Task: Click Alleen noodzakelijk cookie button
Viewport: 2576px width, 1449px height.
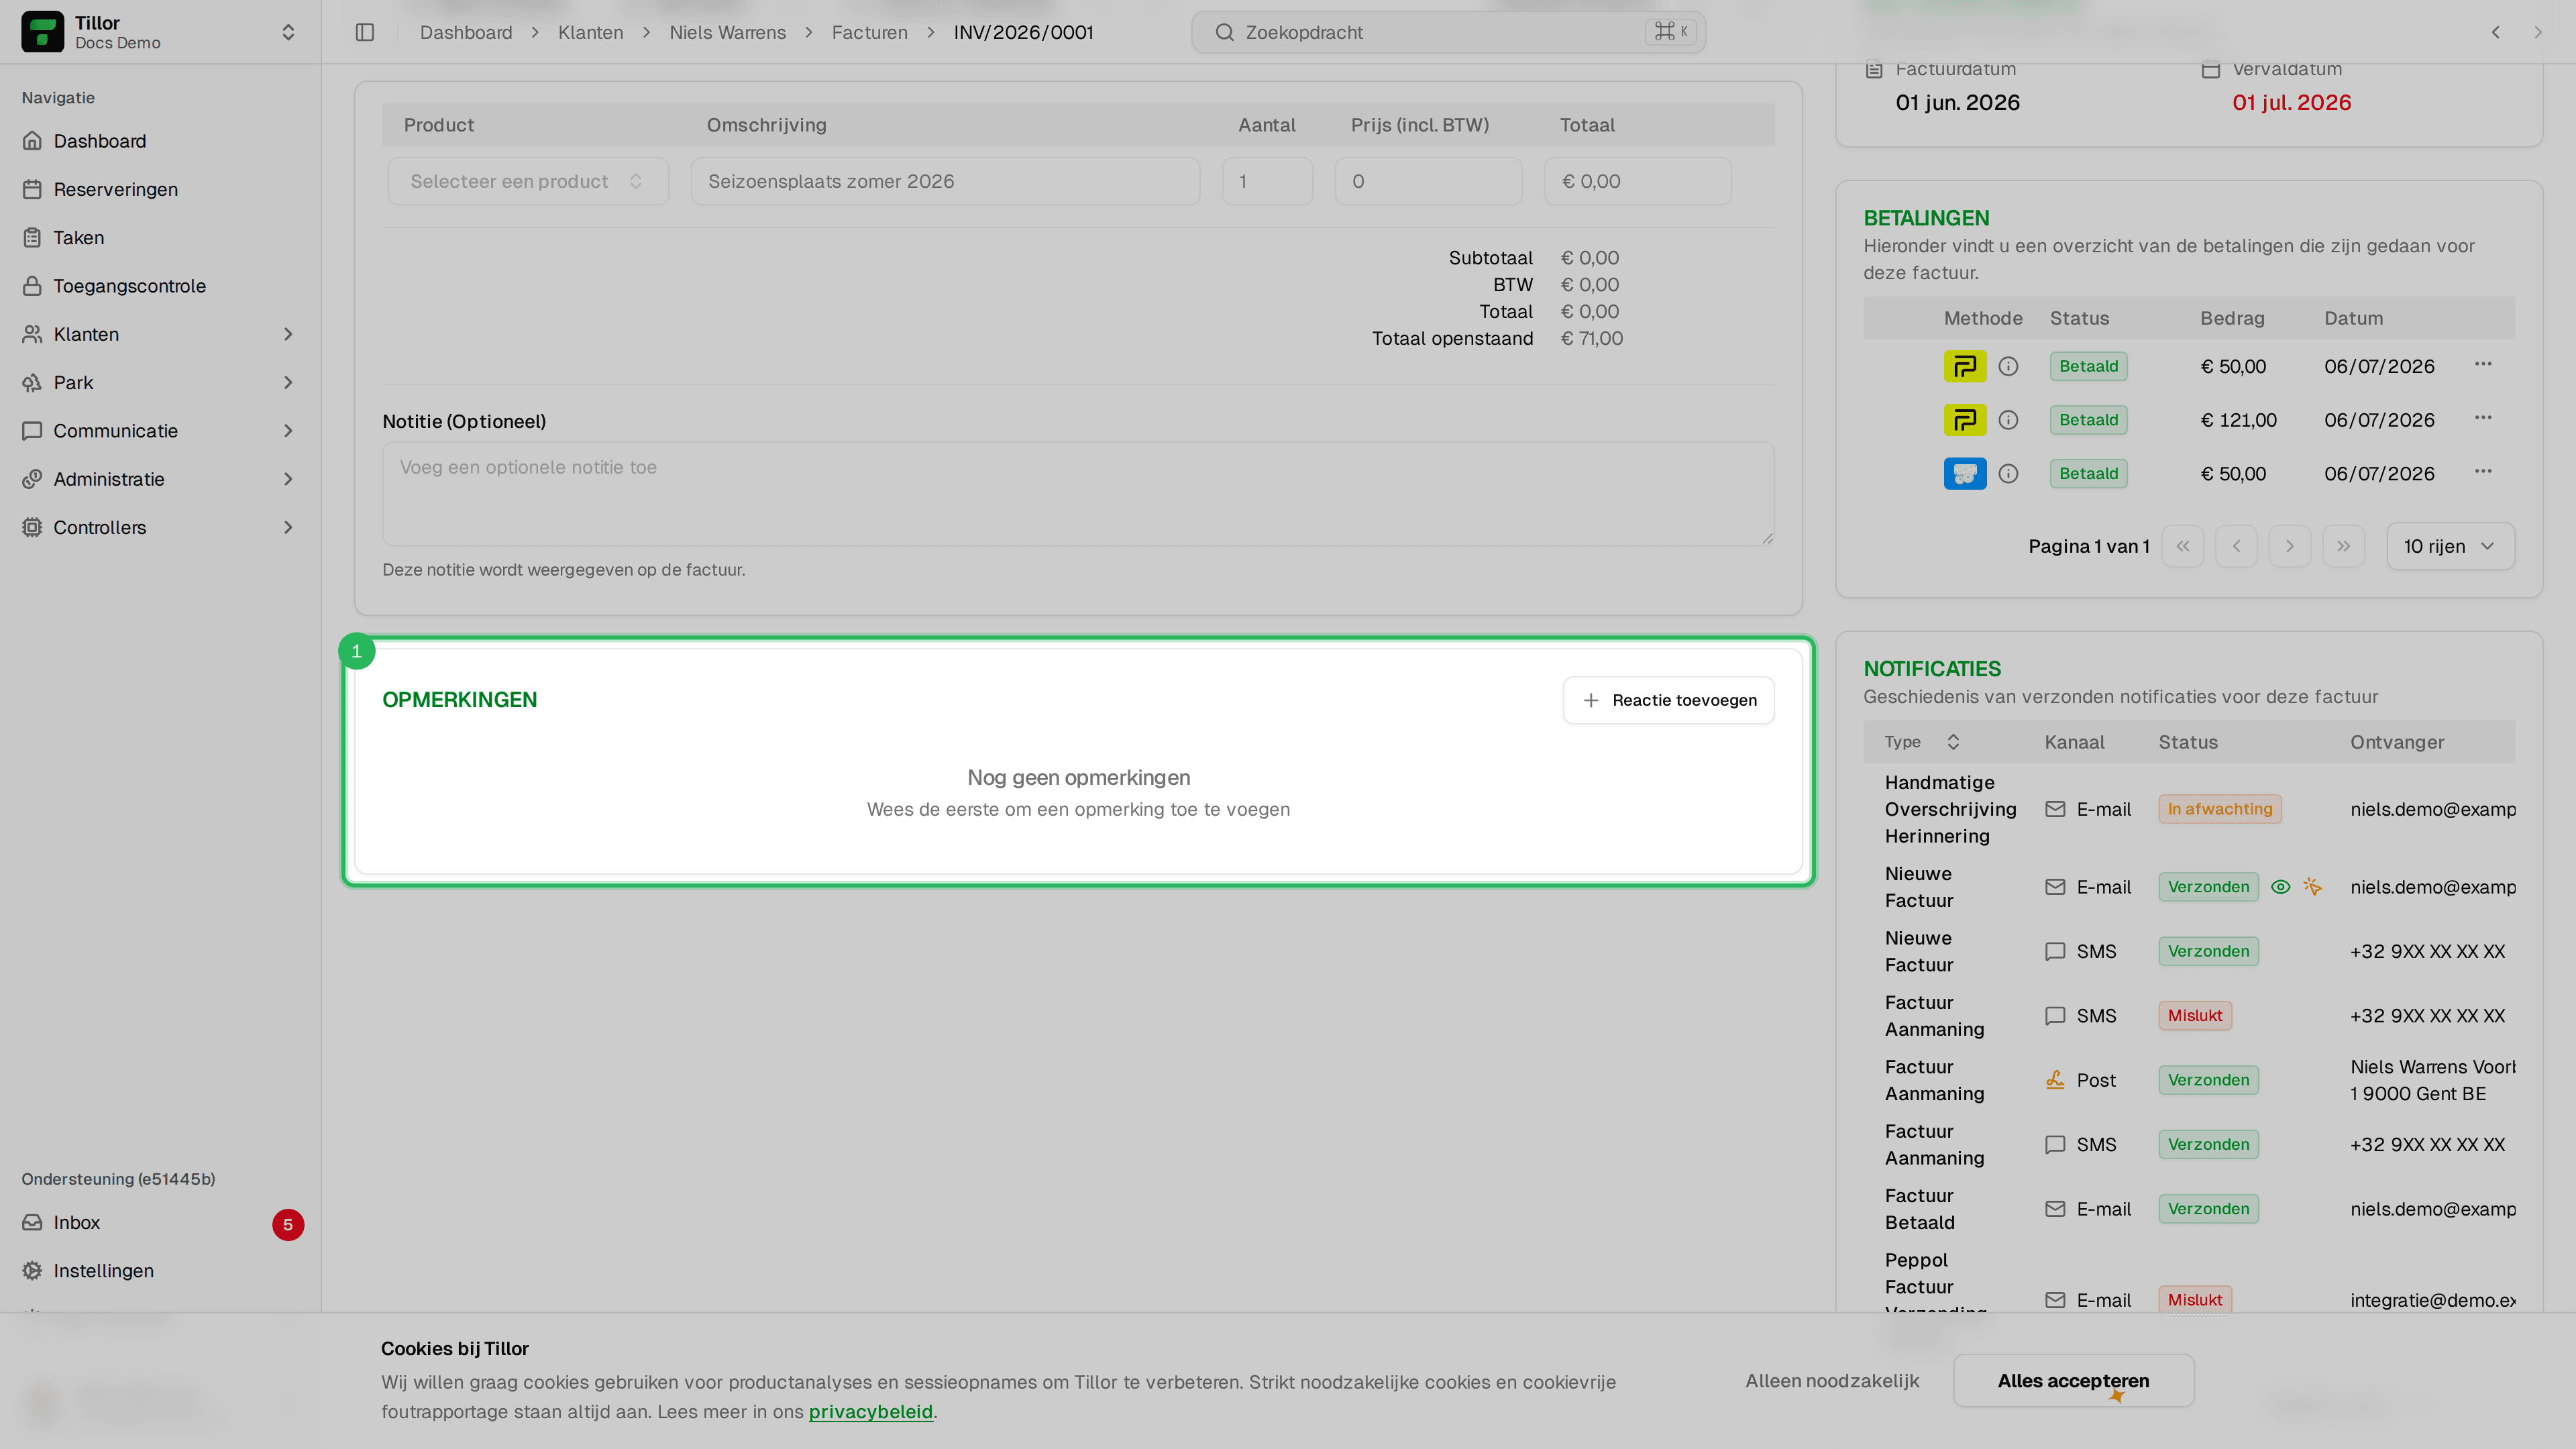Action: pyautogui.click(x=1832, y=1381)
